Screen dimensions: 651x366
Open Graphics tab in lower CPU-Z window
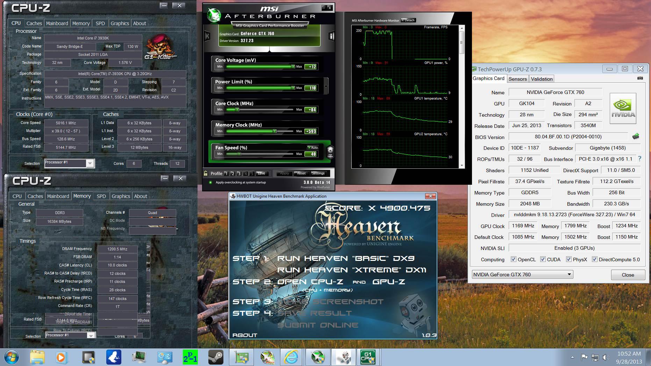121,196
